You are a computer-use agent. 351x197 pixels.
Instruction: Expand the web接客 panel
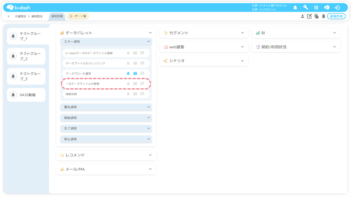[204, 47]
